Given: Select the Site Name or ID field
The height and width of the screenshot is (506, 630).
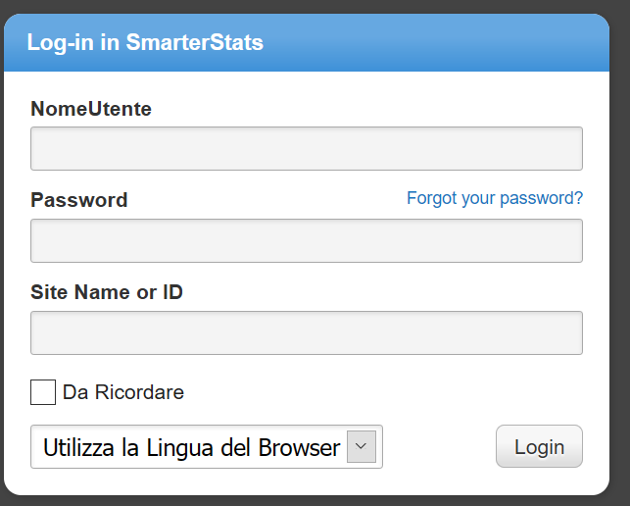Looking at the screenshot, I should (307, 332).
